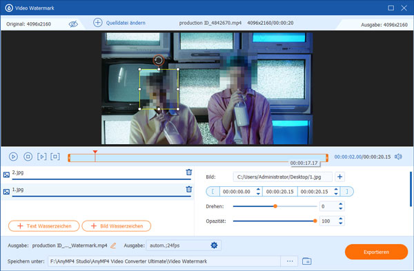Click the settings panel vertical scrollbar

click(x=411, y=189)
